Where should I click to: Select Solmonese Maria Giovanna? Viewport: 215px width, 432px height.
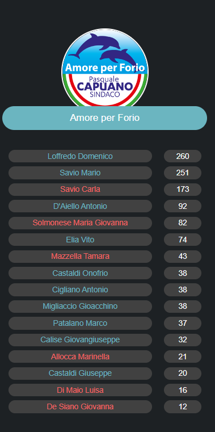tap(80, 223)
